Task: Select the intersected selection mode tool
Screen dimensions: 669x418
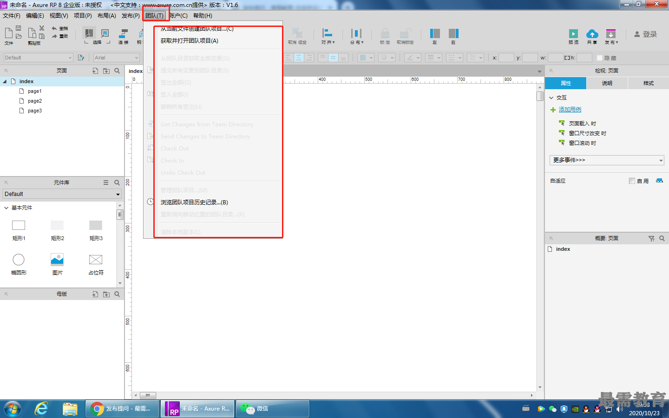Action: 88,33
